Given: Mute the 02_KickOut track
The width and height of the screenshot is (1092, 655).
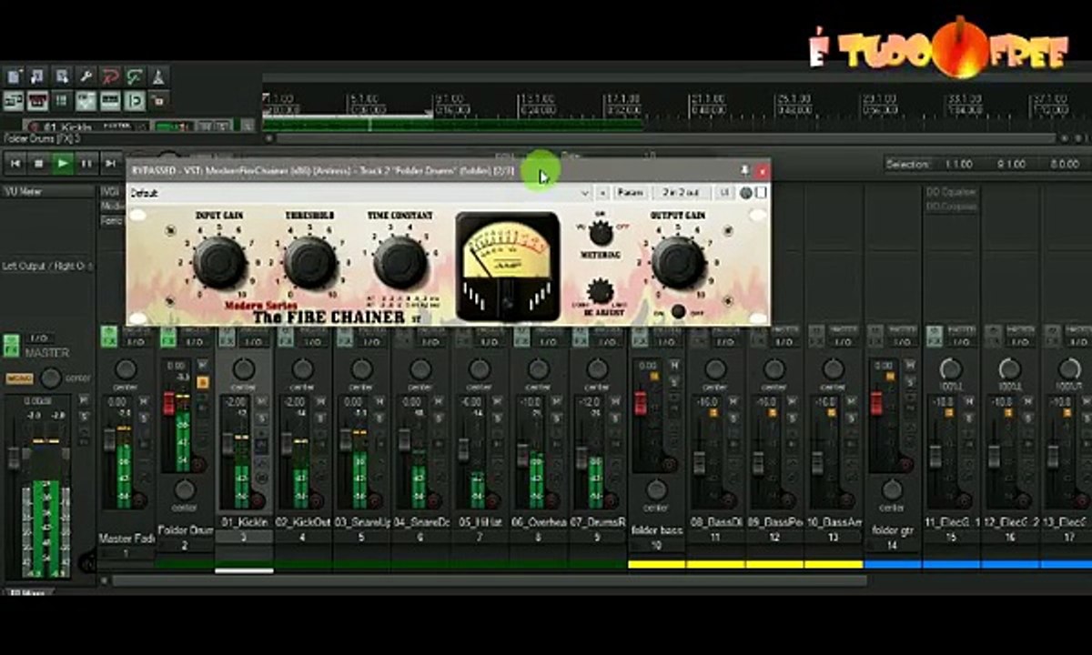Looking at the screenshot, I should point(320,402).
